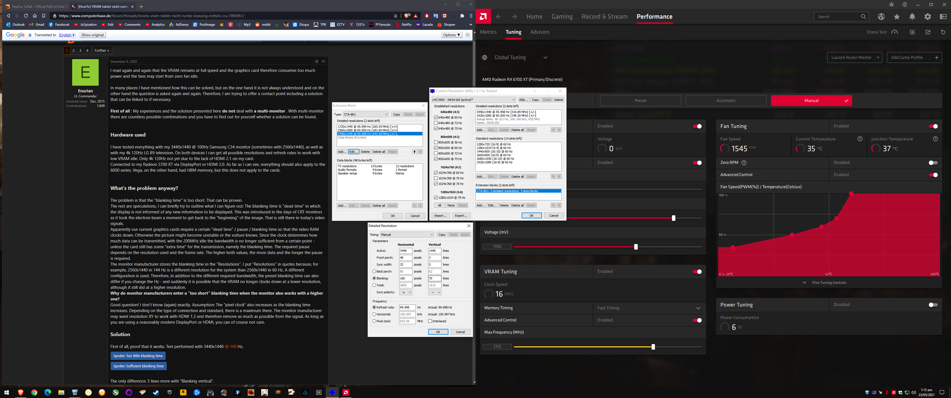Check the Interlaced checkbox
The height and width of the screenshot is (398, 951).
[430, 321]
